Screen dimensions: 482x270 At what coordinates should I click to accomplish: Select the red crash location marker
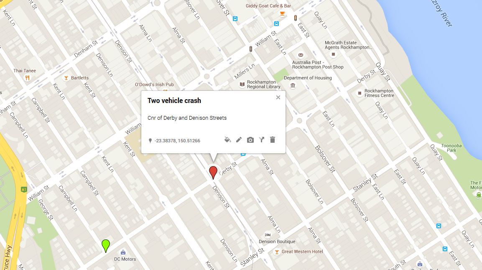coord(213,172)
